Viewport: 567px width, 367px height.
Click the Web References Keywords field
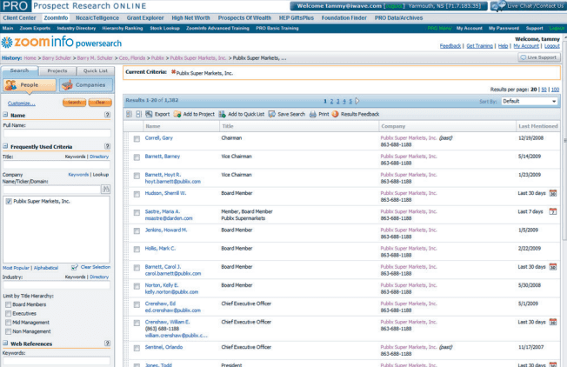click(x=57, y=361)
